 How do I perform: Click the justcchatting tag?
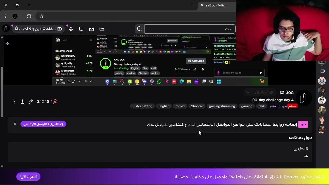click(142, 106)
